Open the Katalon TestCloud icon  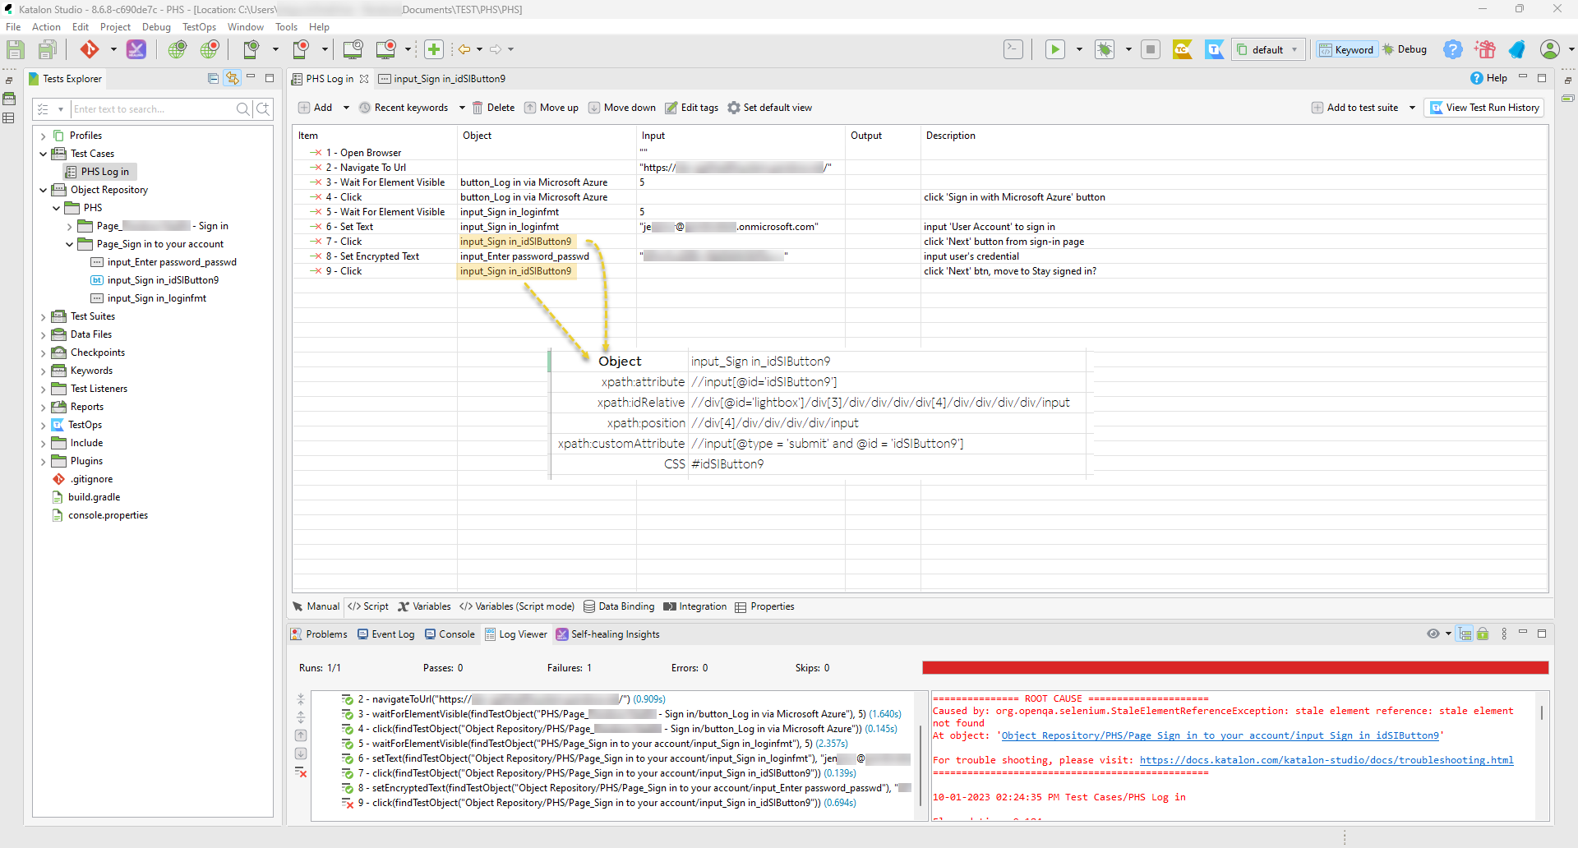pyautogui.click(x=1183, y=49)
